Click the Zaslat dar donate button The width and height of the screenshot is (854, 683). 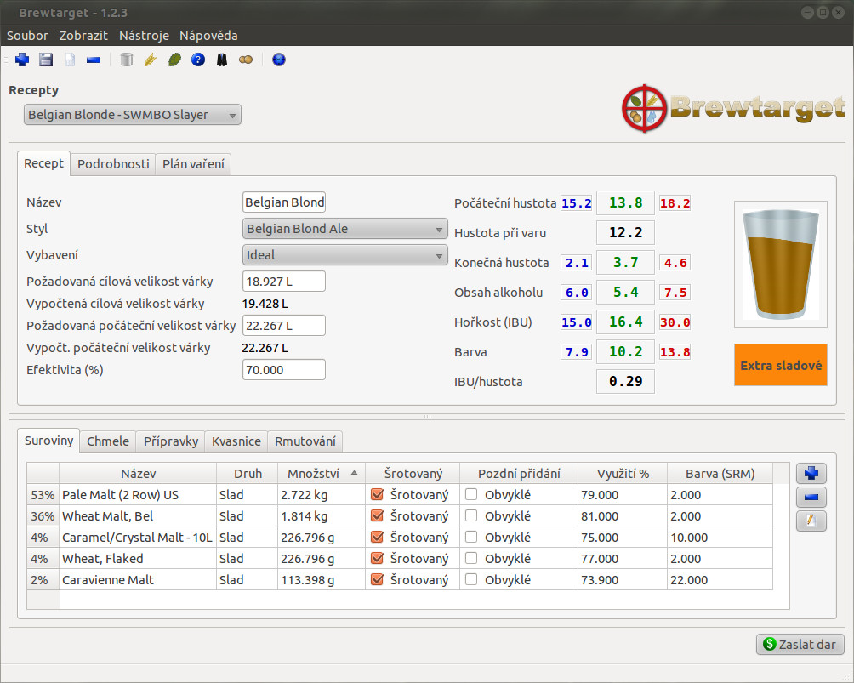click(800, 645)
